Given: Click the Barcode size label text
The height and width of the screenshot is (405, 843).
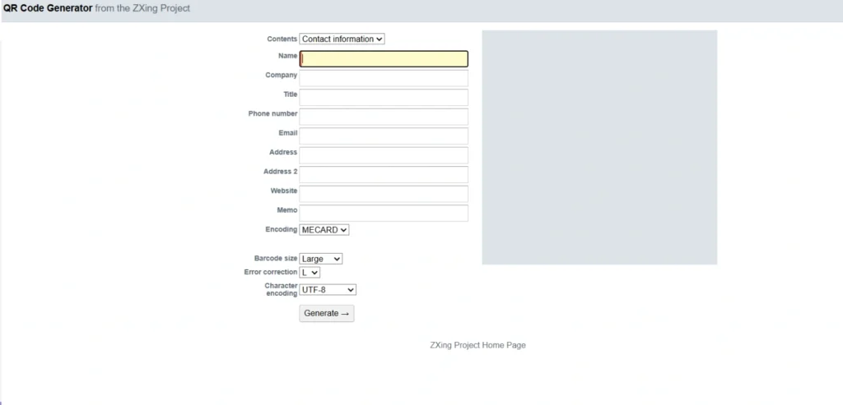Looking at the screenshot, I should tap(276, 259).
